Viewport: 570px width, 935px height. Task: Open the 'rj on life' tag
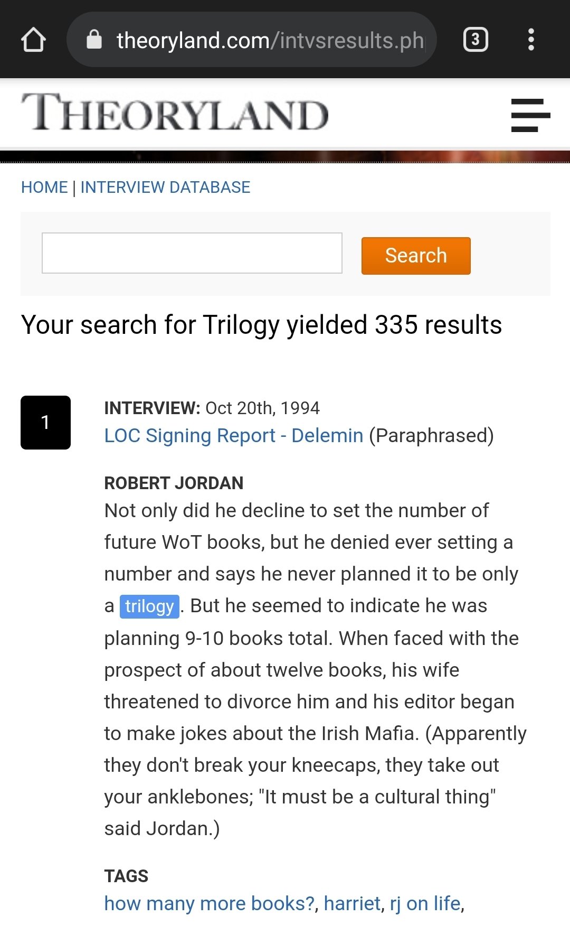click(425, 904)
